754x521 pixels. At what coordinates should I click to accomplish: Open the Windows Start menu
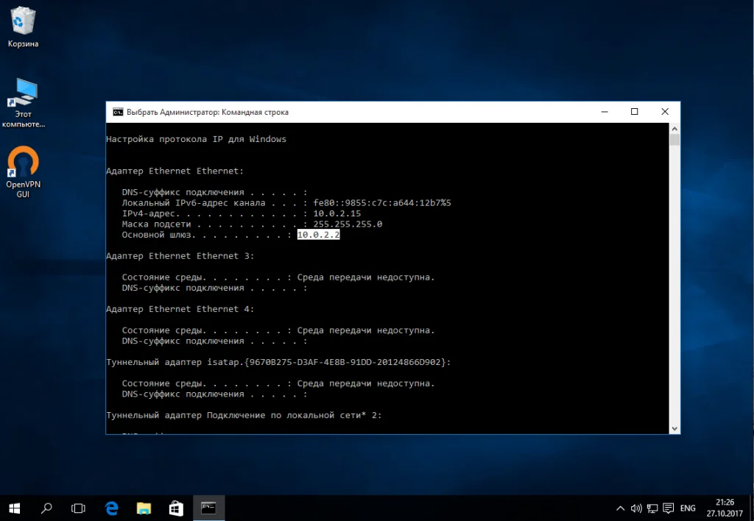[15, 508]
